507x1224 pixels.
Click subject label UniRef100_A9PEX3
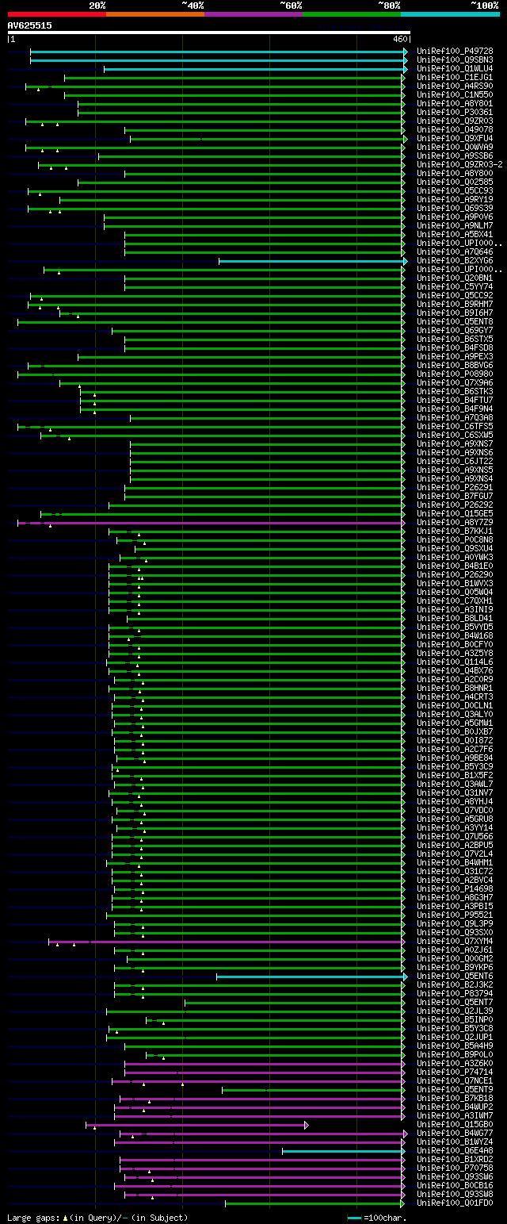click(x=455, y=356)
